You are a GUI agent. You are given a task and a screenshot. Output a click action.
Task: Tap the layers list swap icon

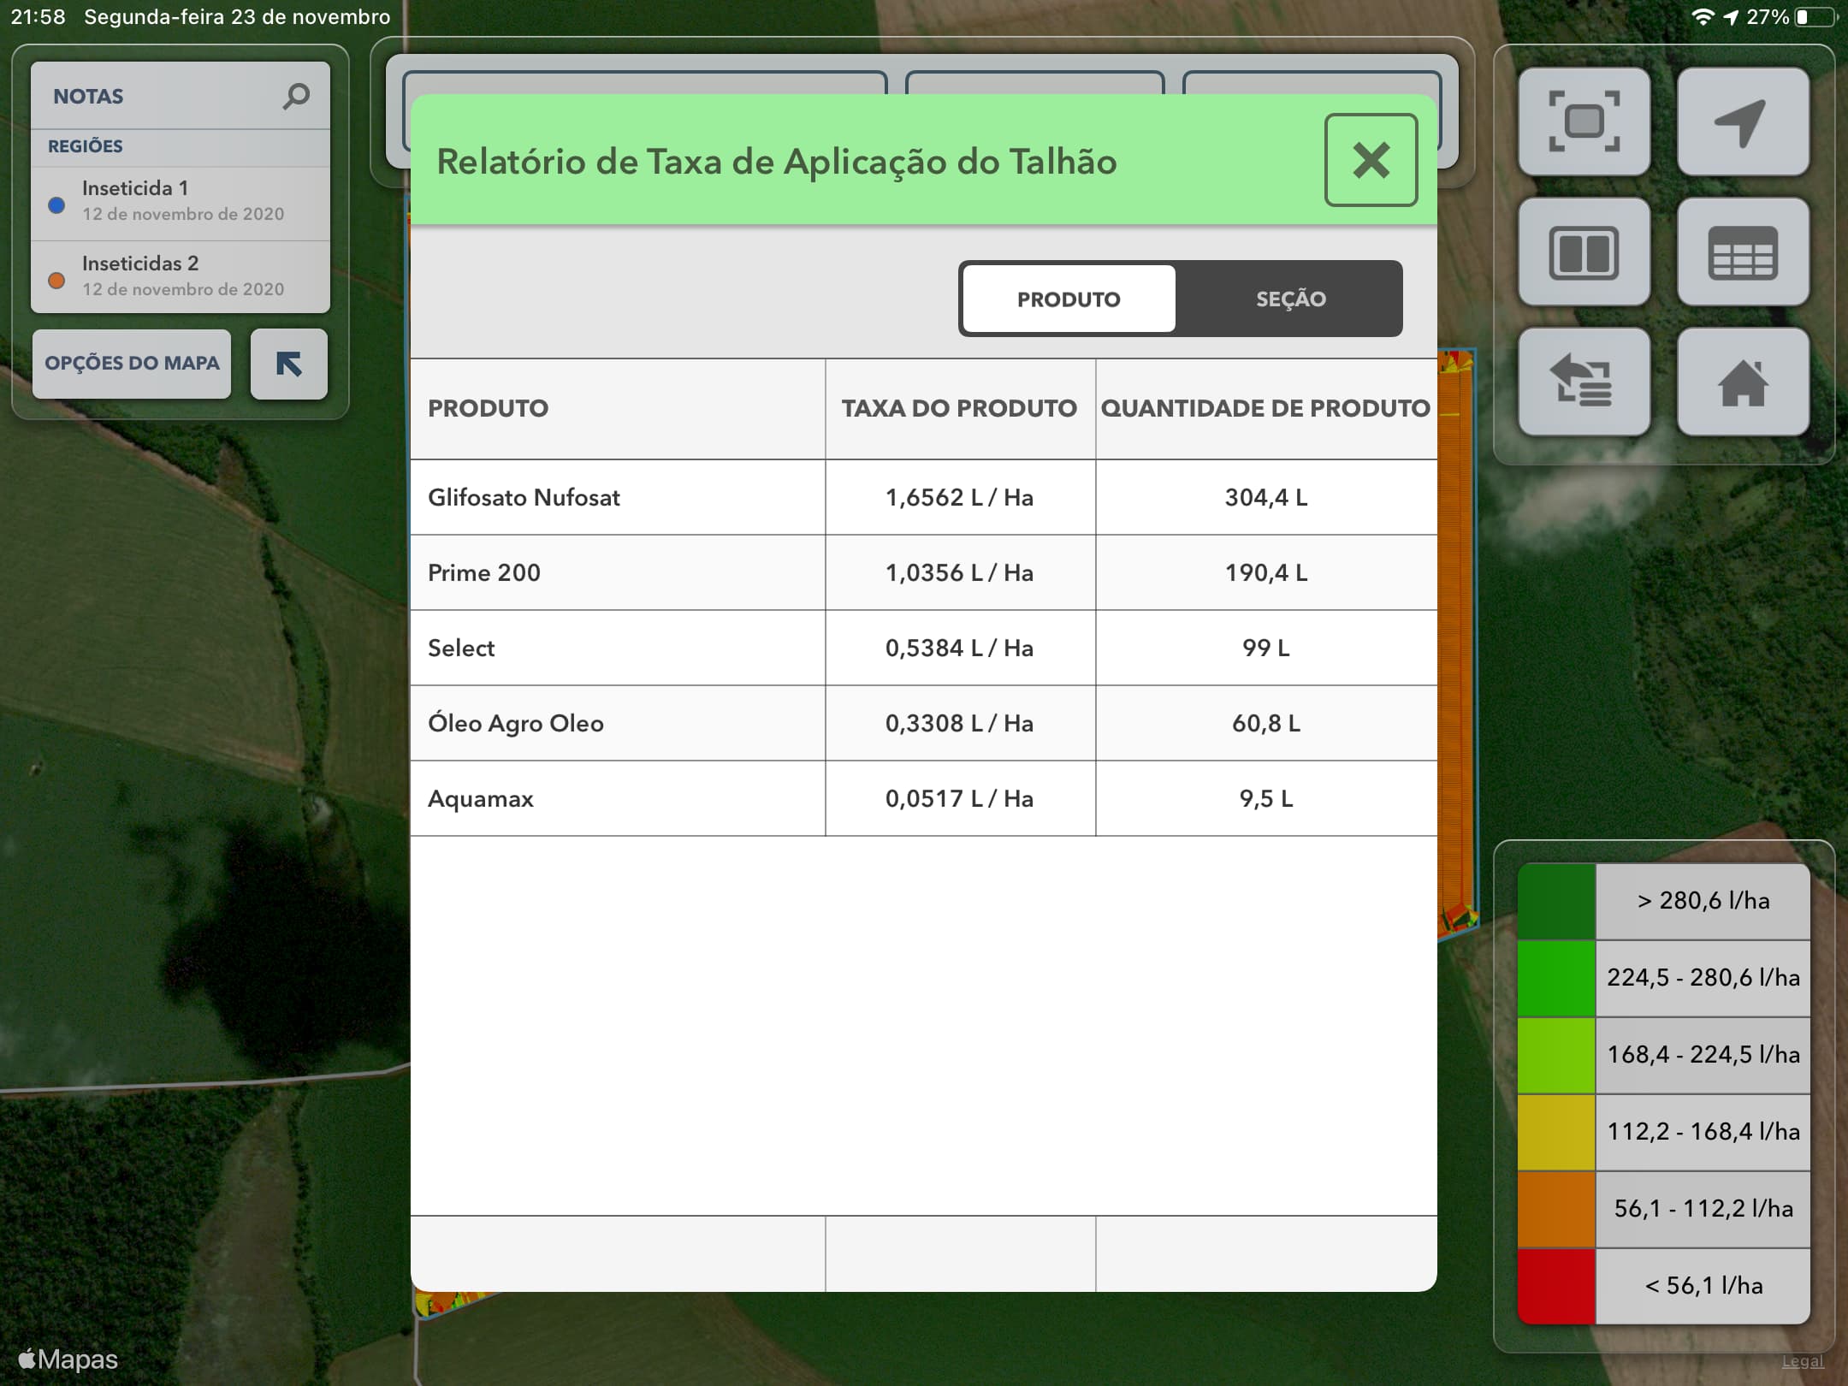tap(1584, 382)
